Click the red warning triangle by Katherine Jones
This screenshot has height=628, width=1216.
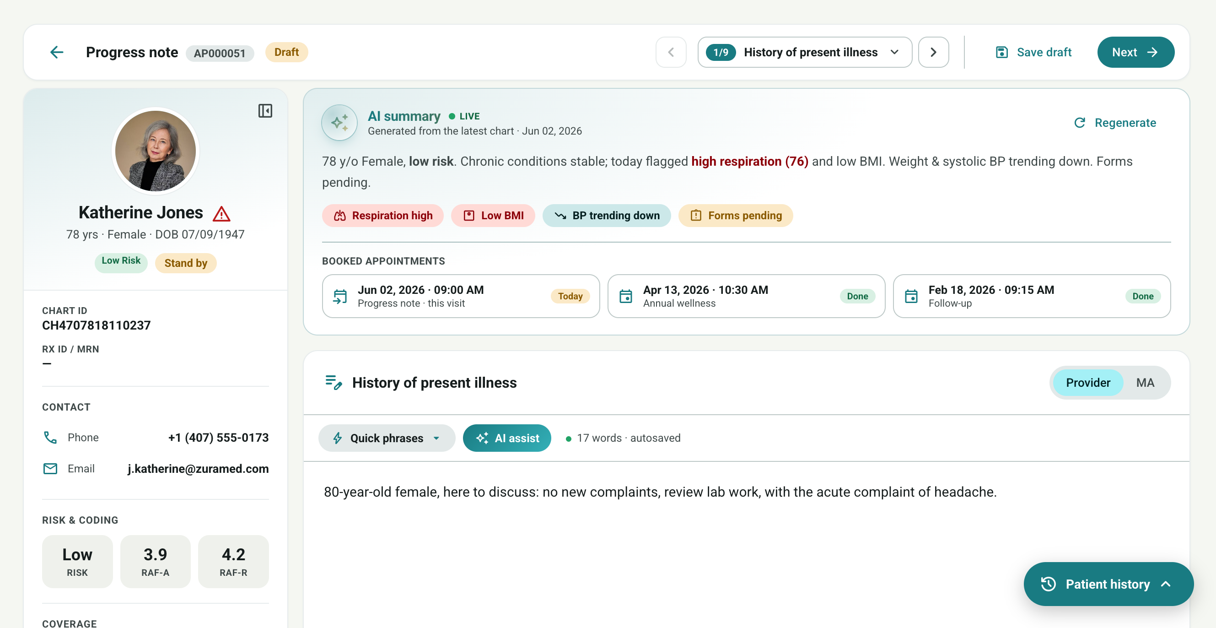[221, 214]
